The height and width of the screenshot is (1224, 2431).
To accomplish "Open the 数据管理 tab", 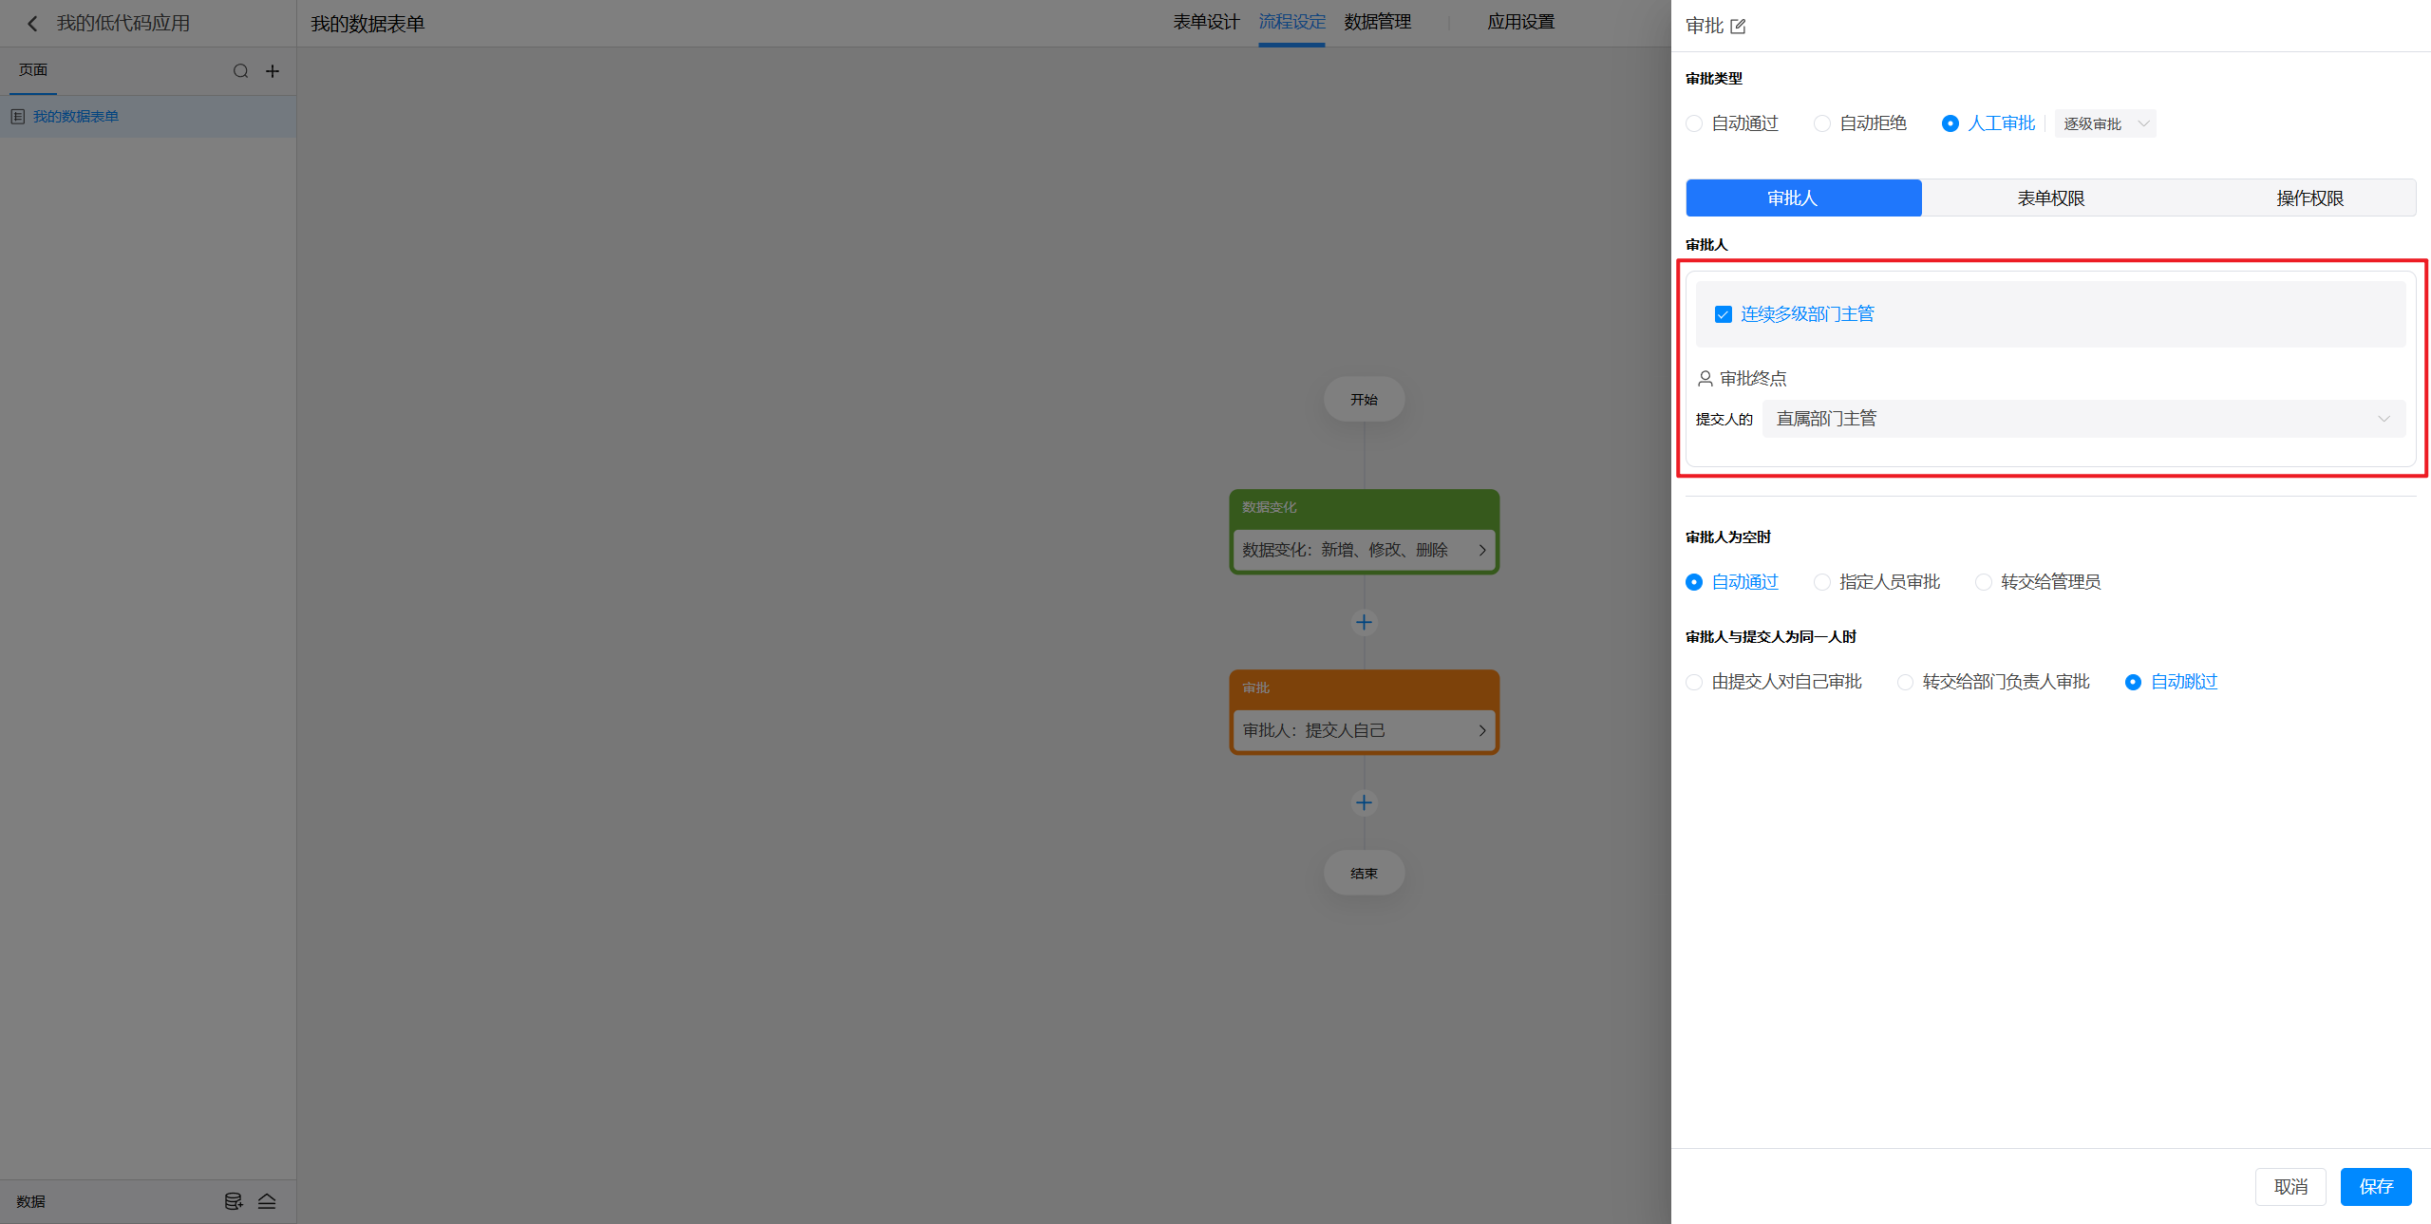I will 1377,22.
